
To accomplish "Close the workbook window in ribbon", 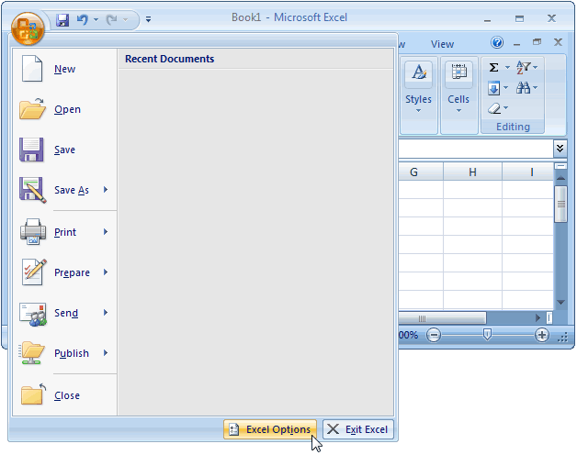I will 558,42.
